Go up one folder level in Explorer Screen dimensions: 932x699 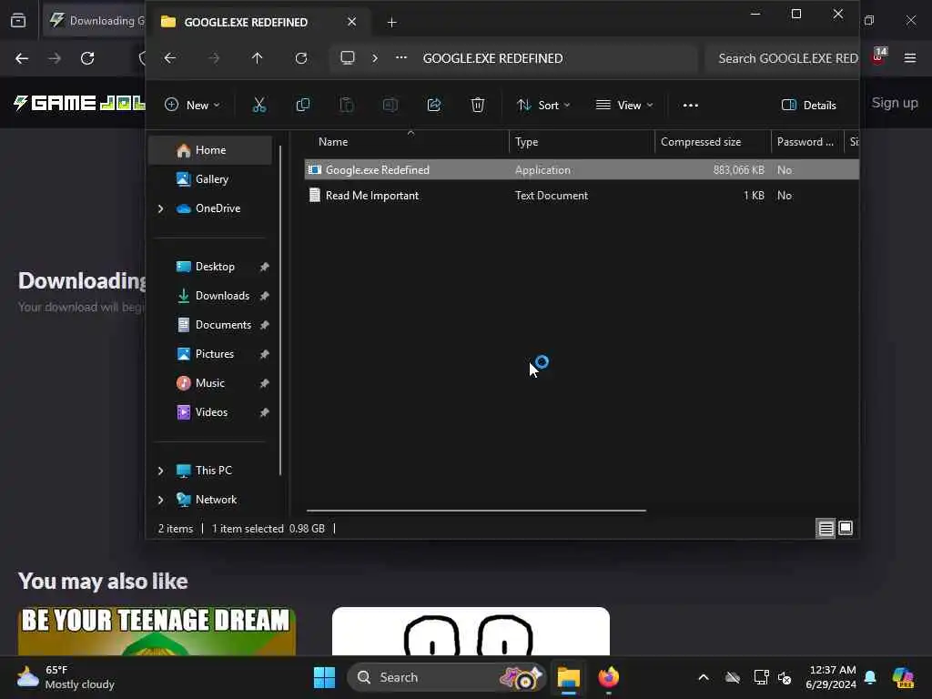point(257,58)
